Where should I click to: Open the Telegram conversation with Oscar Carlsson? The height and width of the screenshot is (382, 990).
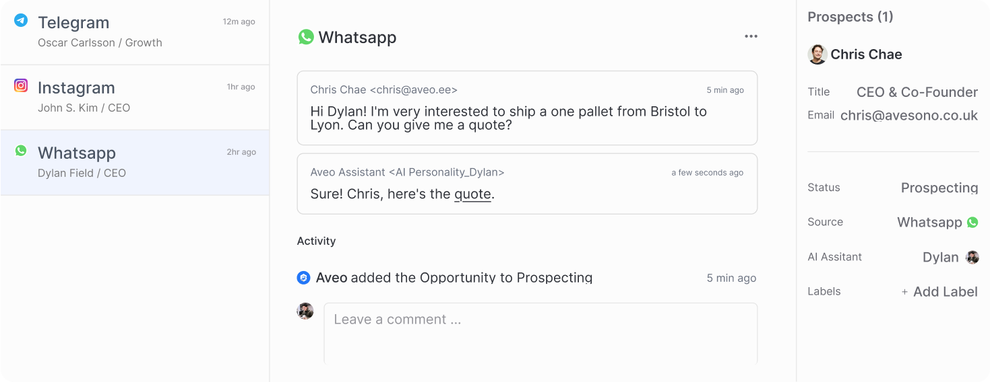pyautogui.click(x=135, y=32)
